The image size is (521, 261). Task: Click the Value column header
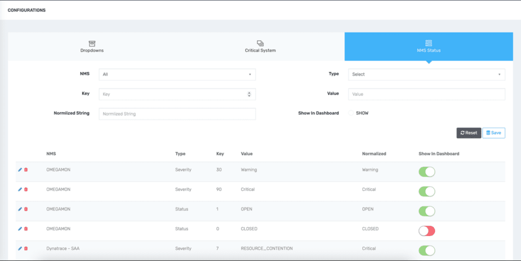click(247, 154)
